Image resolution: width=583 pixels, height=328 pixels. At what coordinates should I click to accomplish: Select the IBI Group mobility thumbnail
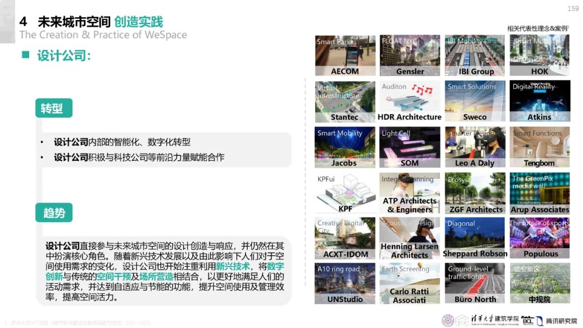(475, 56)
